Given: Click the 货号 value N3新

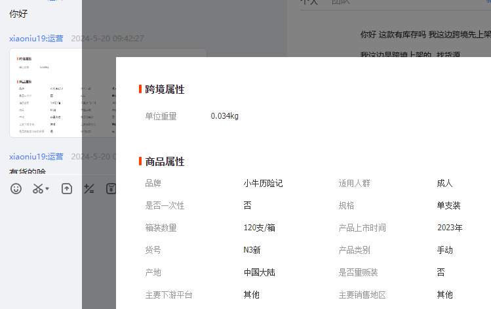Looking at the screenshot, I should (x=252, y=250).
